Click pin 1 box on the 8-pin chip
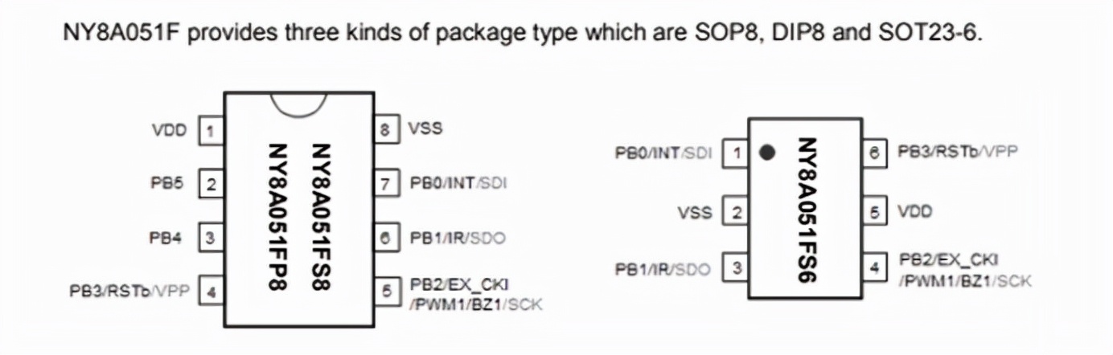Viewport: 1113px width, 355px height. click(211, 129)
